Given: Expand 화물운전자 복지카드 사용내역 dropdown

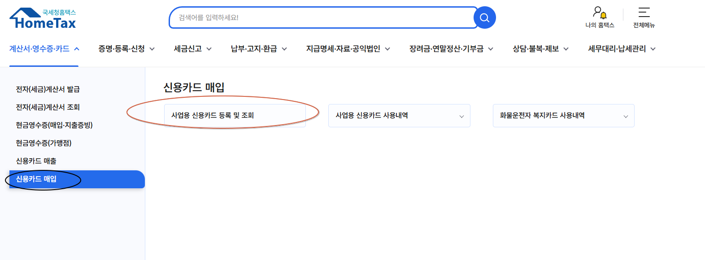Looking at the screenshot, I should coord(564,116).
